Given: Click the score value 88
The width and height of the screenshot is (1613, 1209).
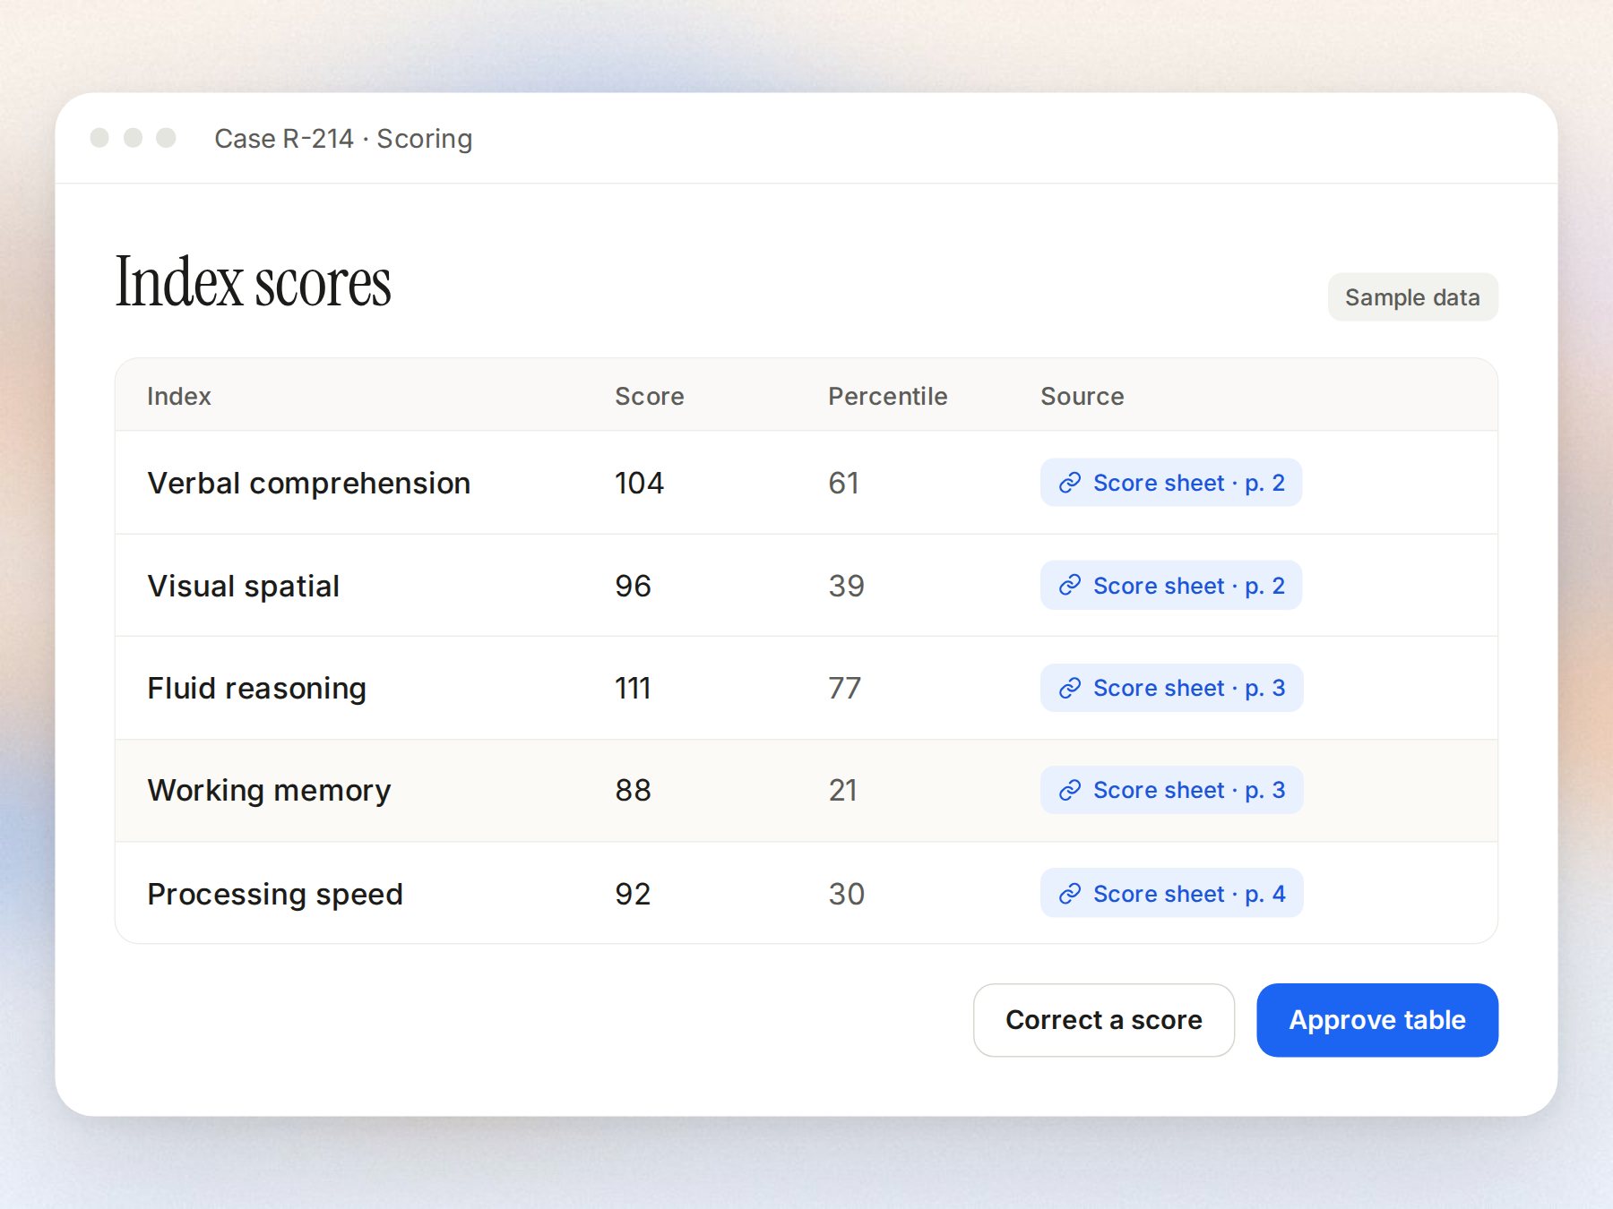Looking at the screenshot, I should pyautogui.click(x=633, y=791).
